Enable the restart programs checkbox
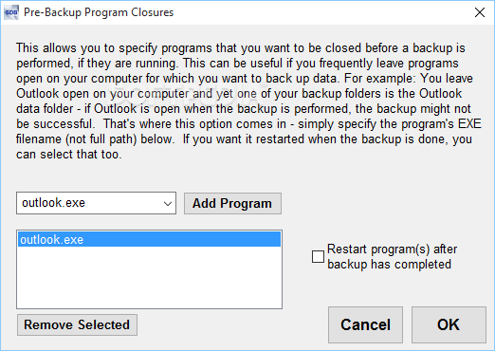This screenshot has height=351, width=495. click(318, 257)
